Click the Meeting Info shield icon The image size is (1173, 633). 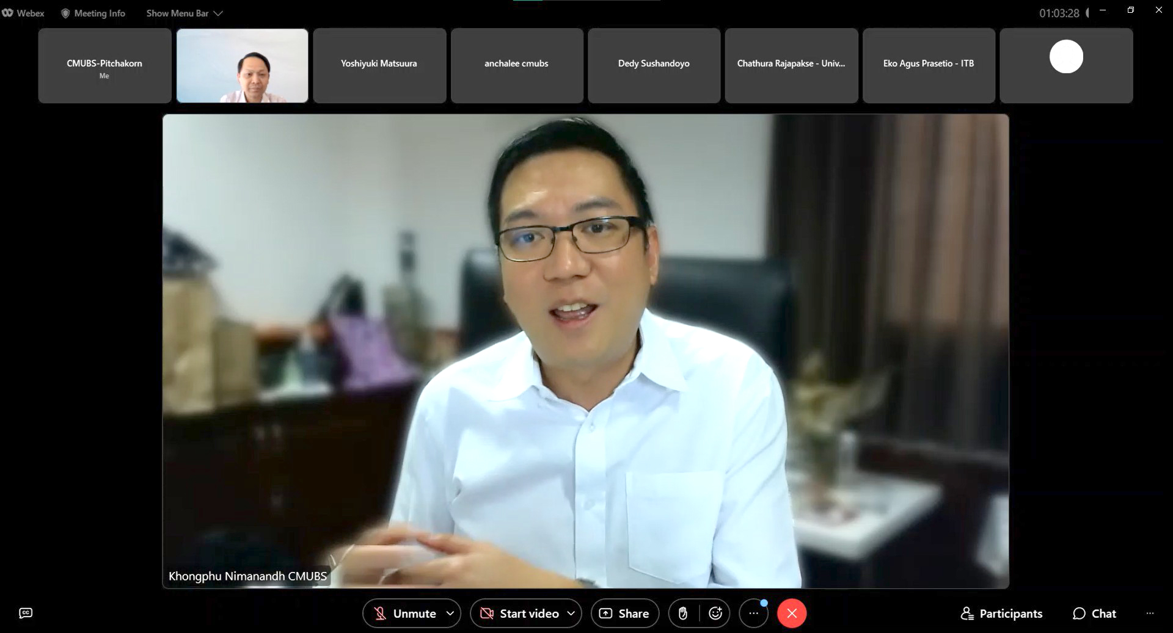coord(65,13)
